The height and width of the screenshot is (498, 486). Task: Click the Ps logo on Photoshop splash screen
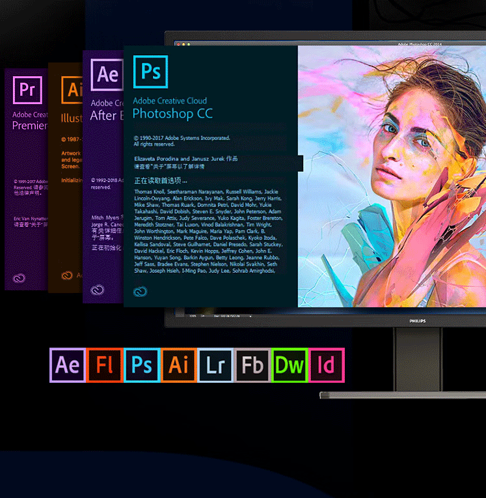(x=150, y=72)
